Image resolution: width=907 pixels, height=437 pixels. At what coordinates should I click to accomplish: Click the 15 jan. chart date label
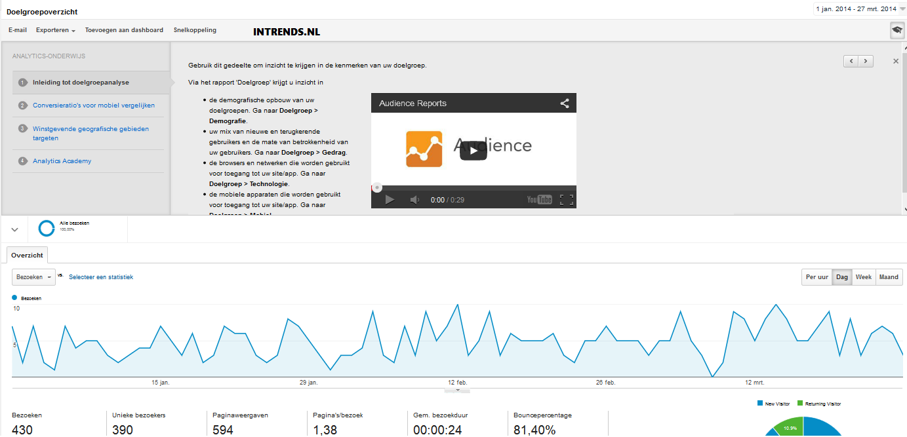pyautogui.click(x=161, y=382)
